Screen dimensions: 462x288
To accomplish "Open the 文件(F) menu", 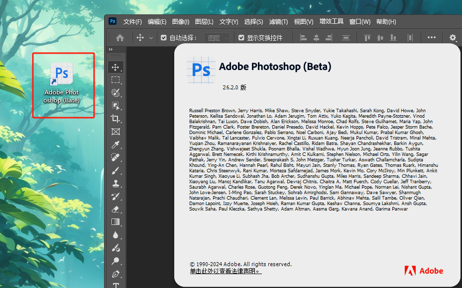I will [132, 22].
